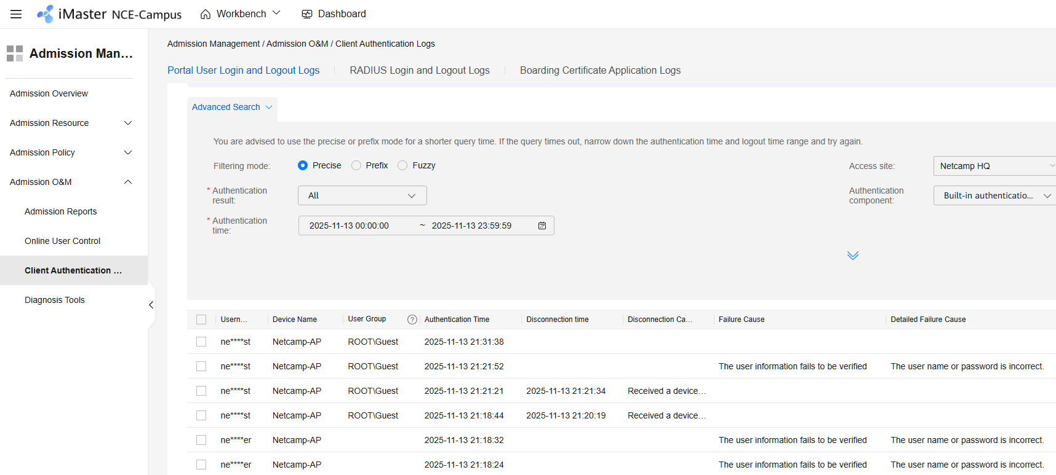Viewport: 1056px width, 475px height.
Task: Click ROOT\Guest in 21:31:38 row
Action: point(373,342)
